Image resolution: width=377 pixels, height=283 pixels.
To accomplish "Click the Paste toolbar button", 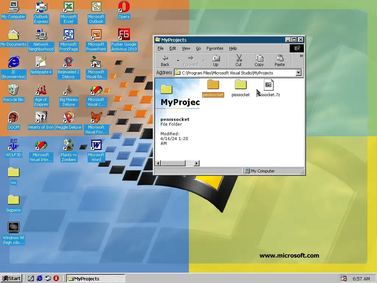I will click(x=280, y=61).
